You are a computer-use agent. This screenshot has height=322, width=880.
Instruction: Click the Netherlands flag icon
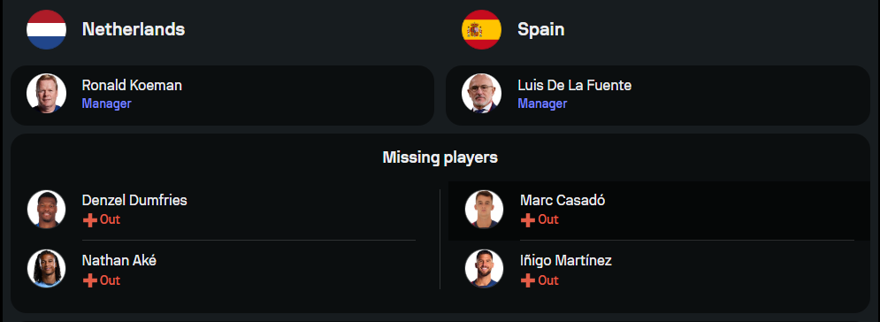tap(46, 29)
